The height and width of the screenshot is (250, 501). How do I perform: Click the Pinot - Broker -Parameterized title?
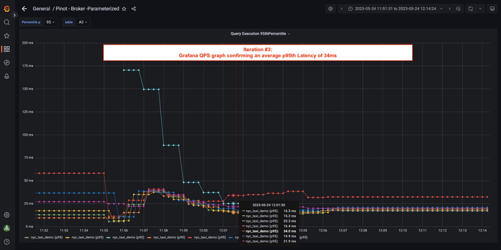coord(87,9)
